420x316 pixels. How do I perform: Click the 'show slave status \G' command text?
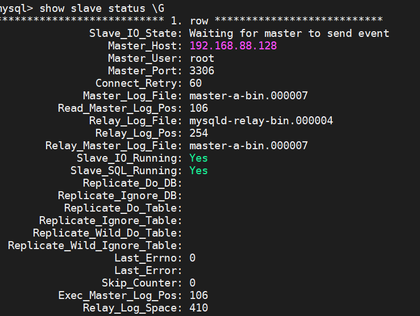tap(102, 9)
